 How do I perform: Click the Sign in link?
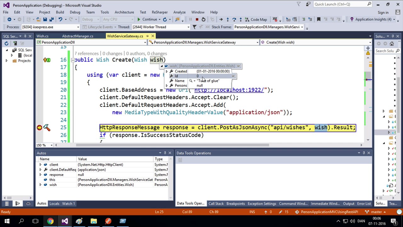pos(383,12)
